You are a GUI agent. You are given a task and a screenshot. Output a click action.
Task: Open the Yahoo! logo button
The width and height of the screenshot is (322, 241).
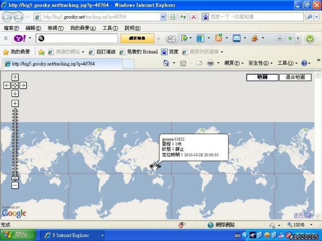click(20, 38)
